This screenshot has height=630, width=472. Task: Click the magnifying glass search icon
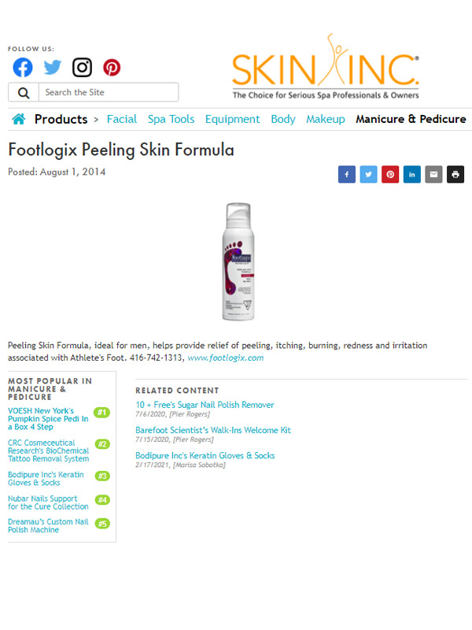(x=24, y=92)
